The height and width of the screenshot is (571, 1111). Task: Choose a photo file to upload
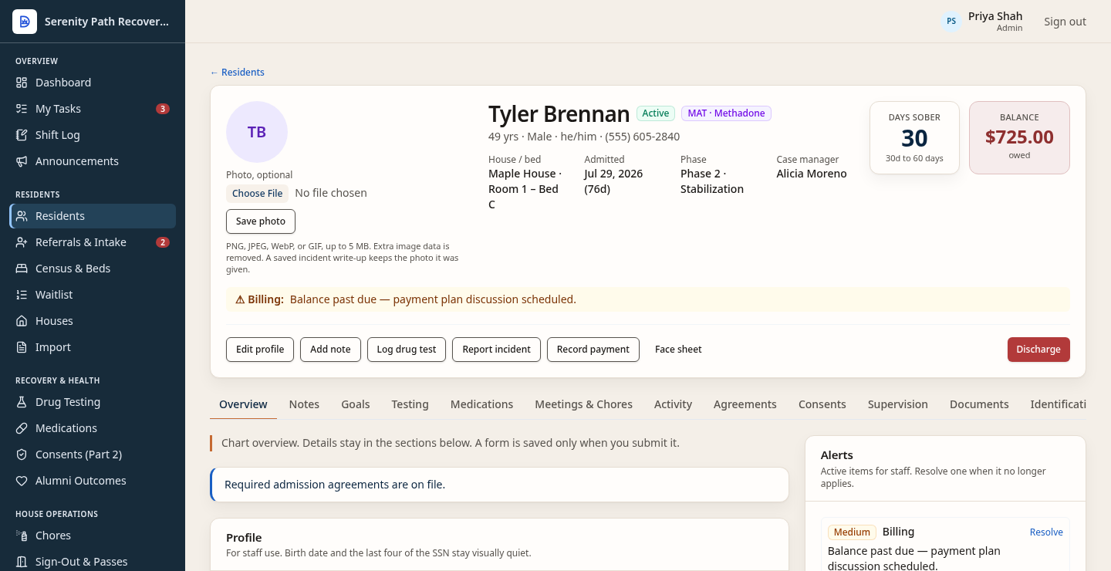pos(258,194)
